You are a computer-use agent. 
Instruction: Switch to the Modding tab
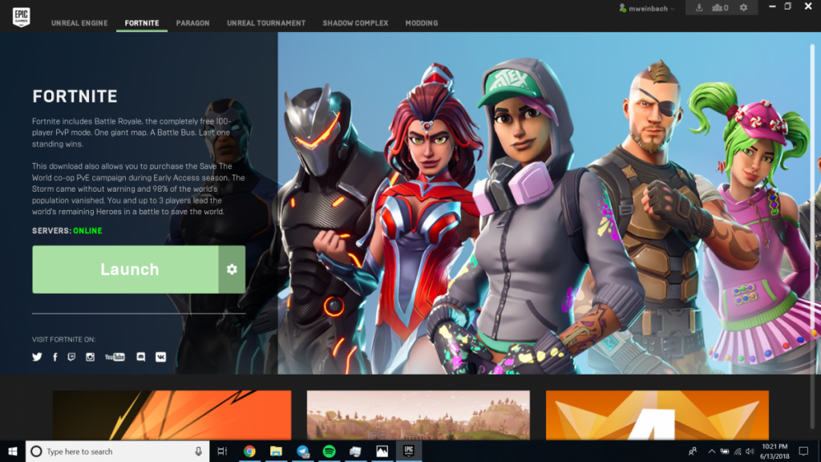tap(422, 23)
